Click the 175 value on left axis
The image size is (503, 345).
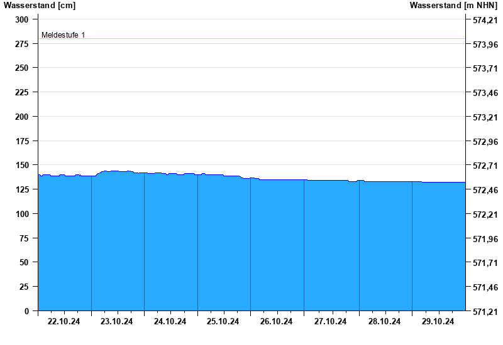coord(22,141)
